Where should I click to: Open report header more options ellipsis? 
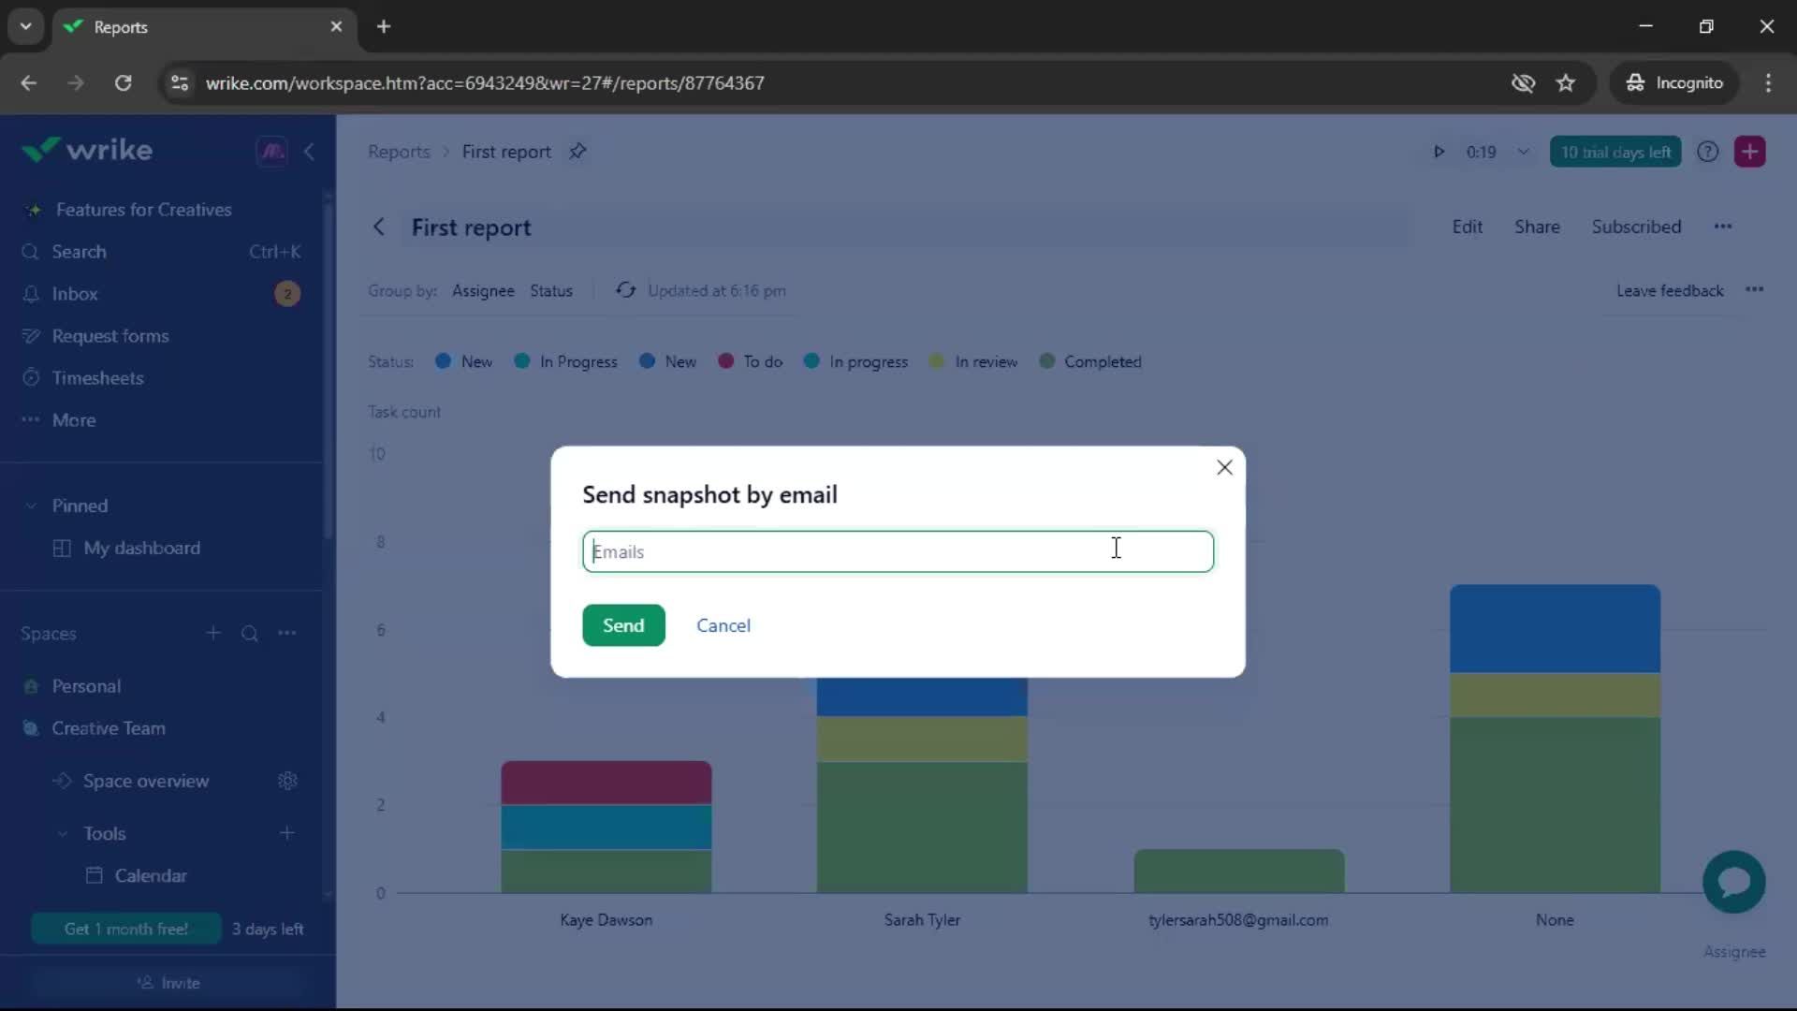(x=1723, y=227)
